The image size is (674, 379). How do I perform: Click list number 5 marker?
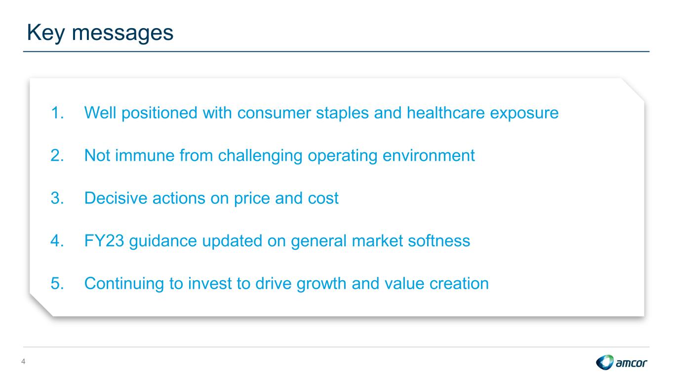57,283
